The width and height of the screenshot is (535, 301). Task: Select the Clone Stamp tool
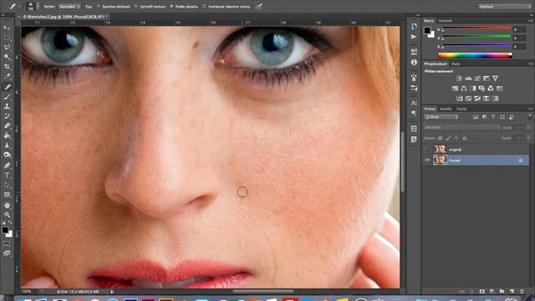(7, 106)
